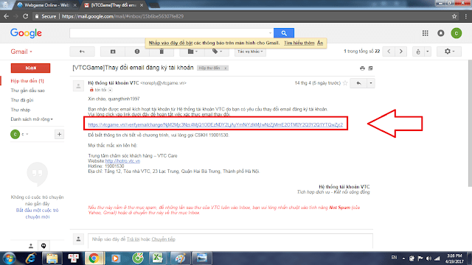Open more reply options dropdown

tap(371, 83)
